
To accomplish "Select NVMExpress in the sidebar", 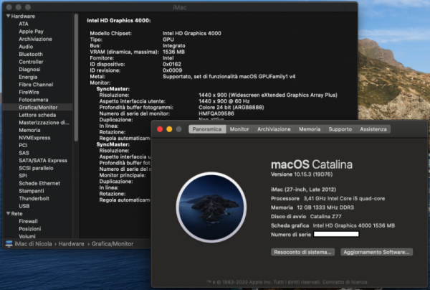I will pyautogui.click(x=34, y=138).
